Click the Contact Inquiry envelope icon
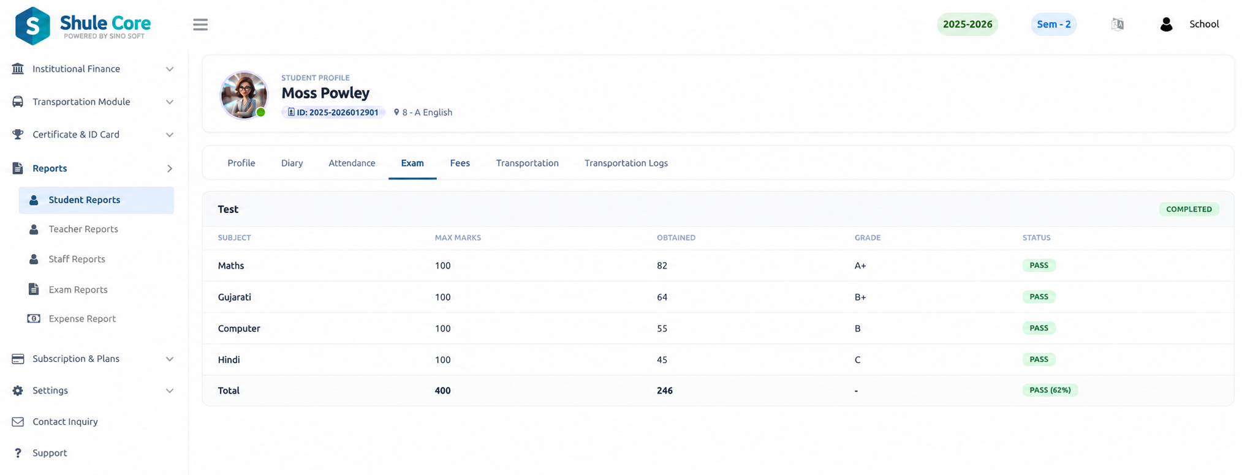 18,422
